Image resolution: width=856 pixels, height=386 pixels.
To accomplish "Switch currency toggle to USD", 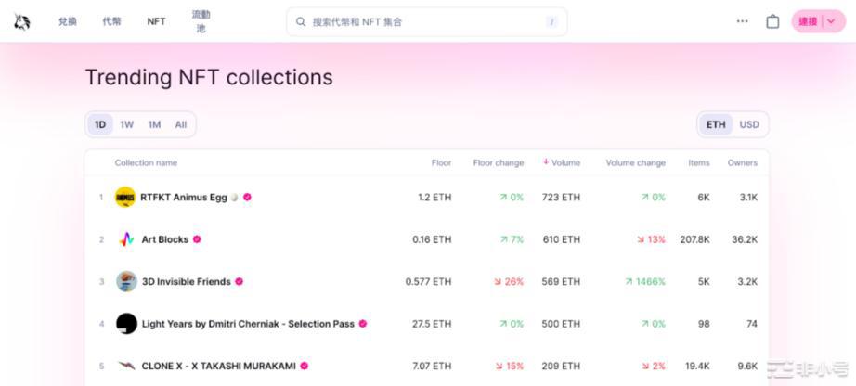I will 748,124.
